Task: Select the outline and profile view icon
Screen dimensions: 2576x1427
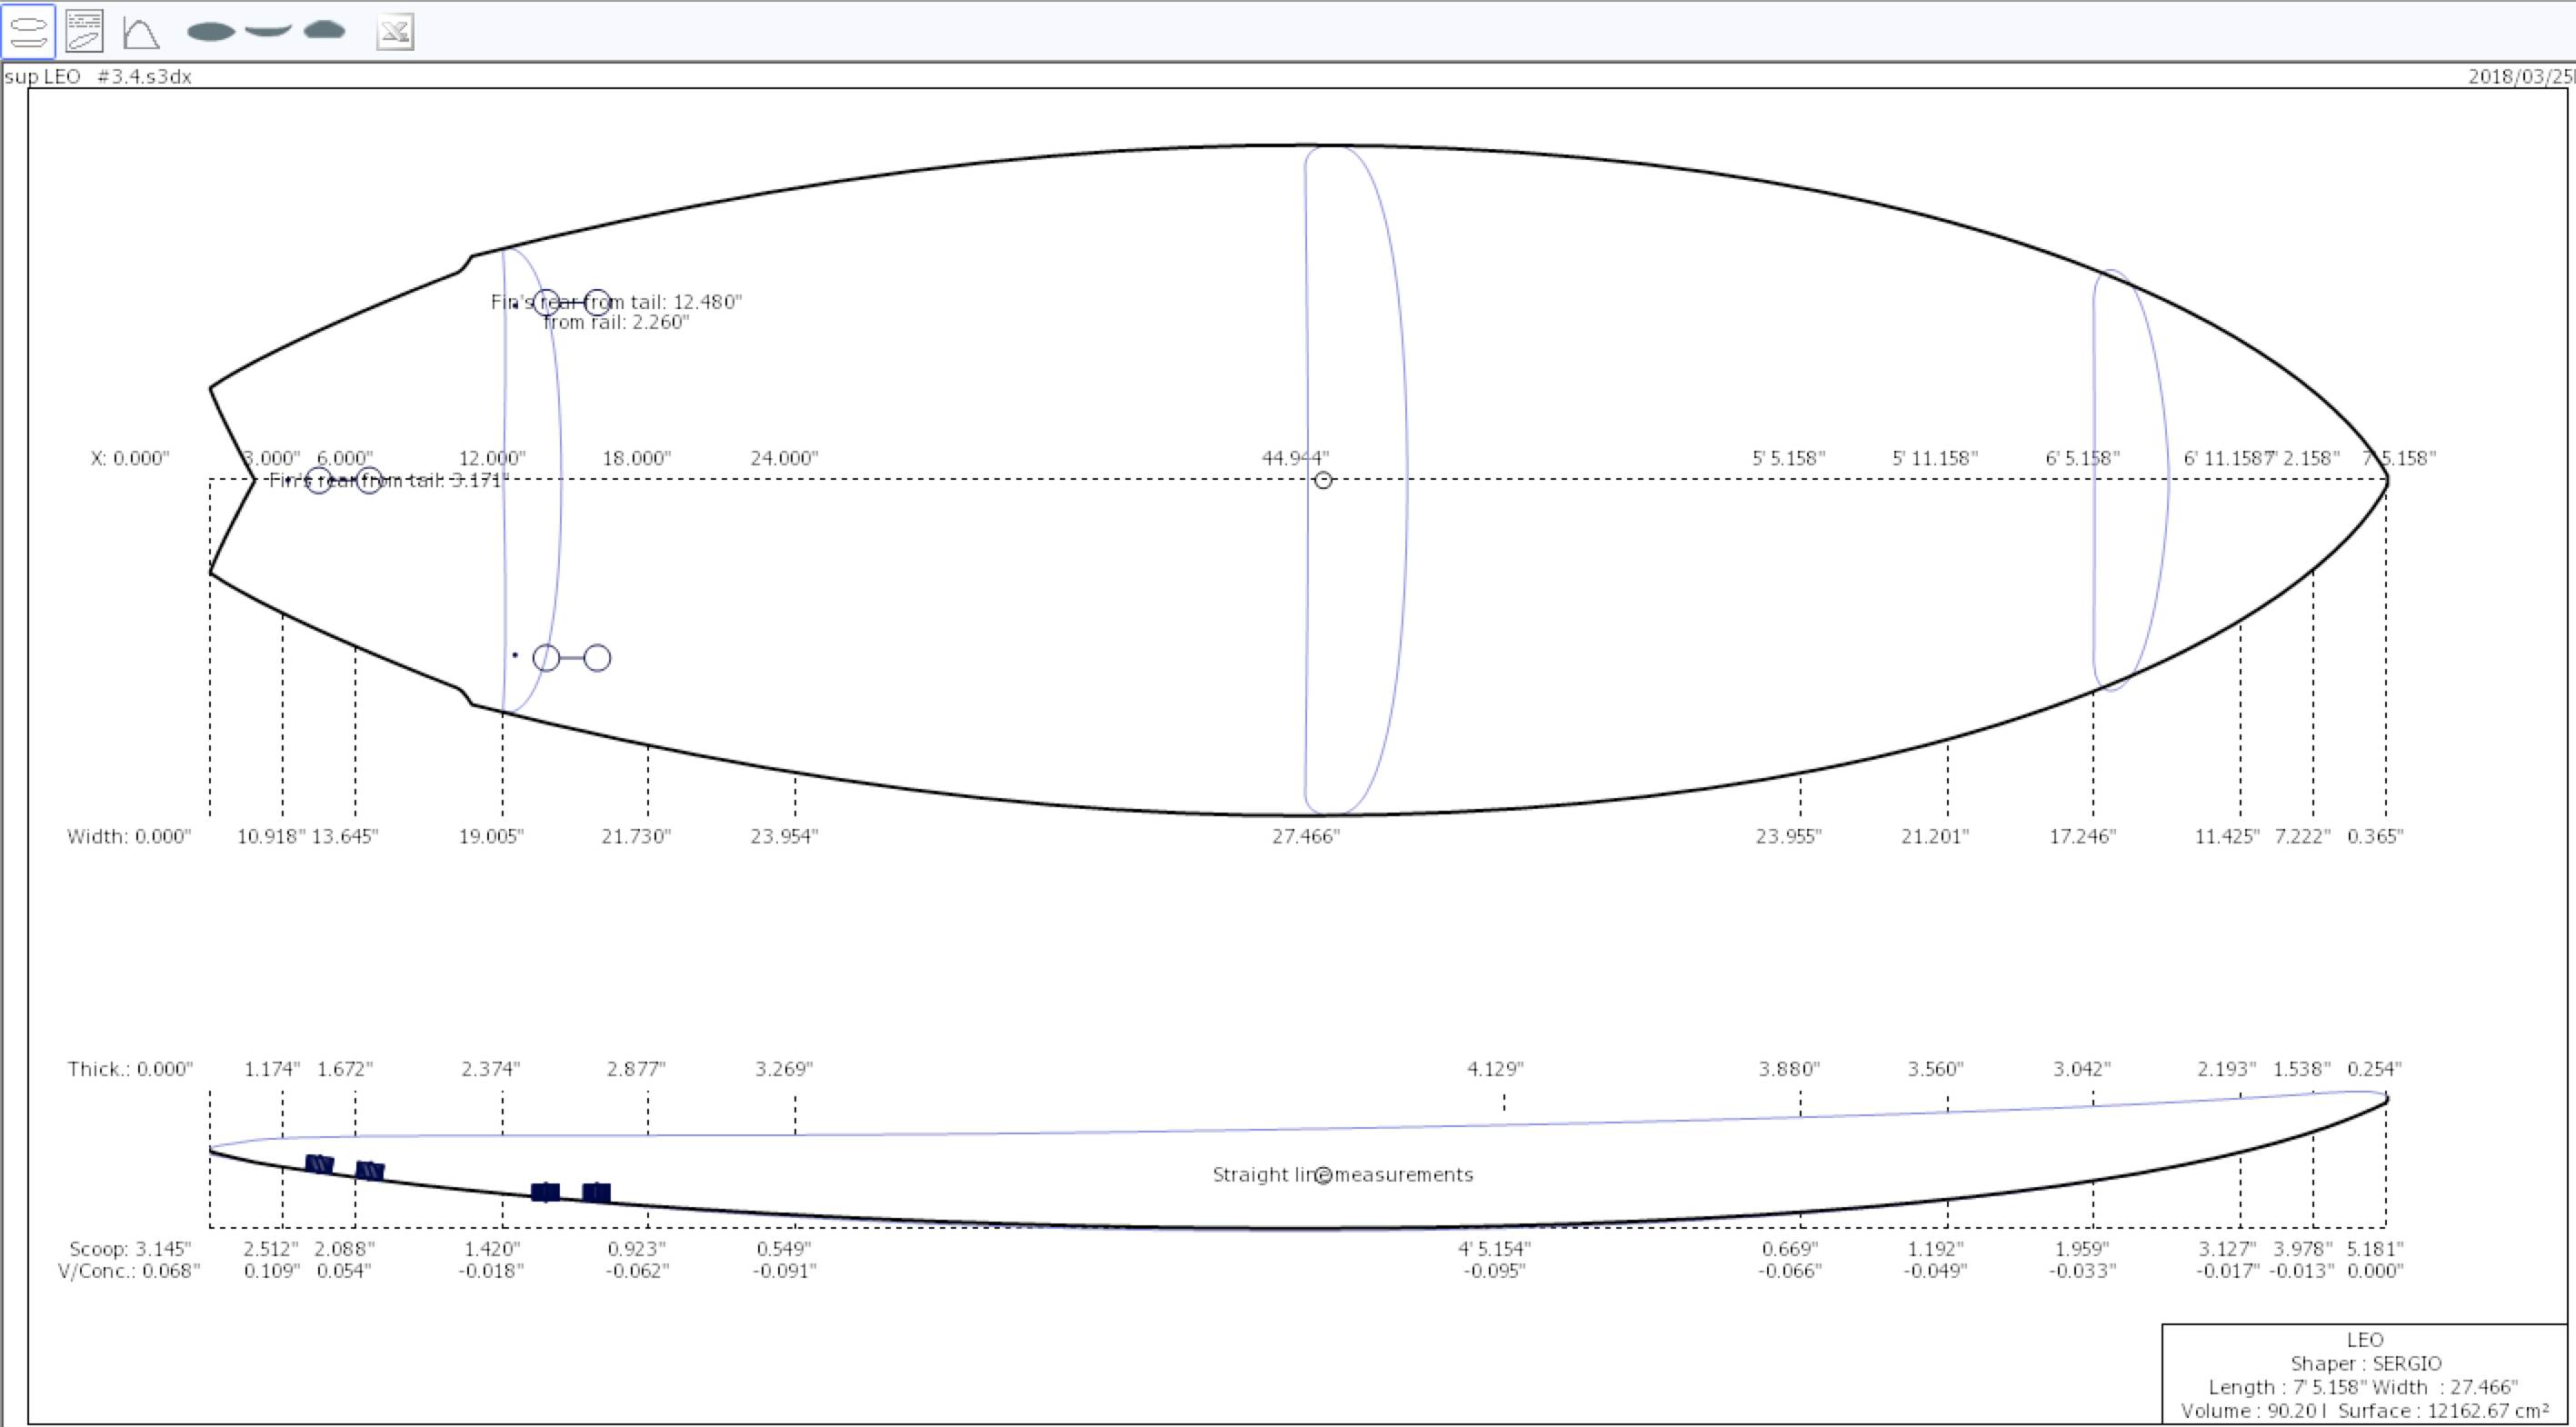Action: pos(28,32)
